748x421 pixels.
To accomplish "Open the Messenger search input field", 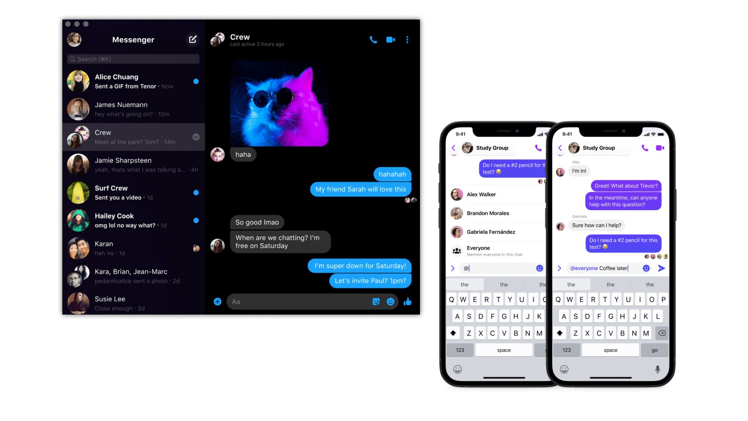I will point(132,58).
